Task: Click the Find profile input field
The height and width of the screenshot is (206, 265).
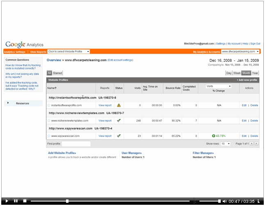Action: (76, 144)
